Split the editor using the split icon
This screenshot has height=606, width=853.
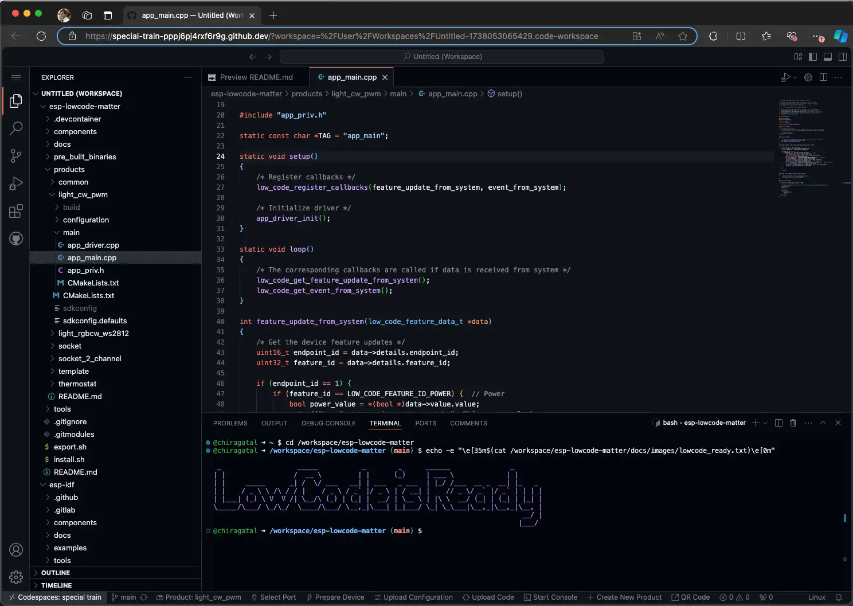tap(824, 77)
